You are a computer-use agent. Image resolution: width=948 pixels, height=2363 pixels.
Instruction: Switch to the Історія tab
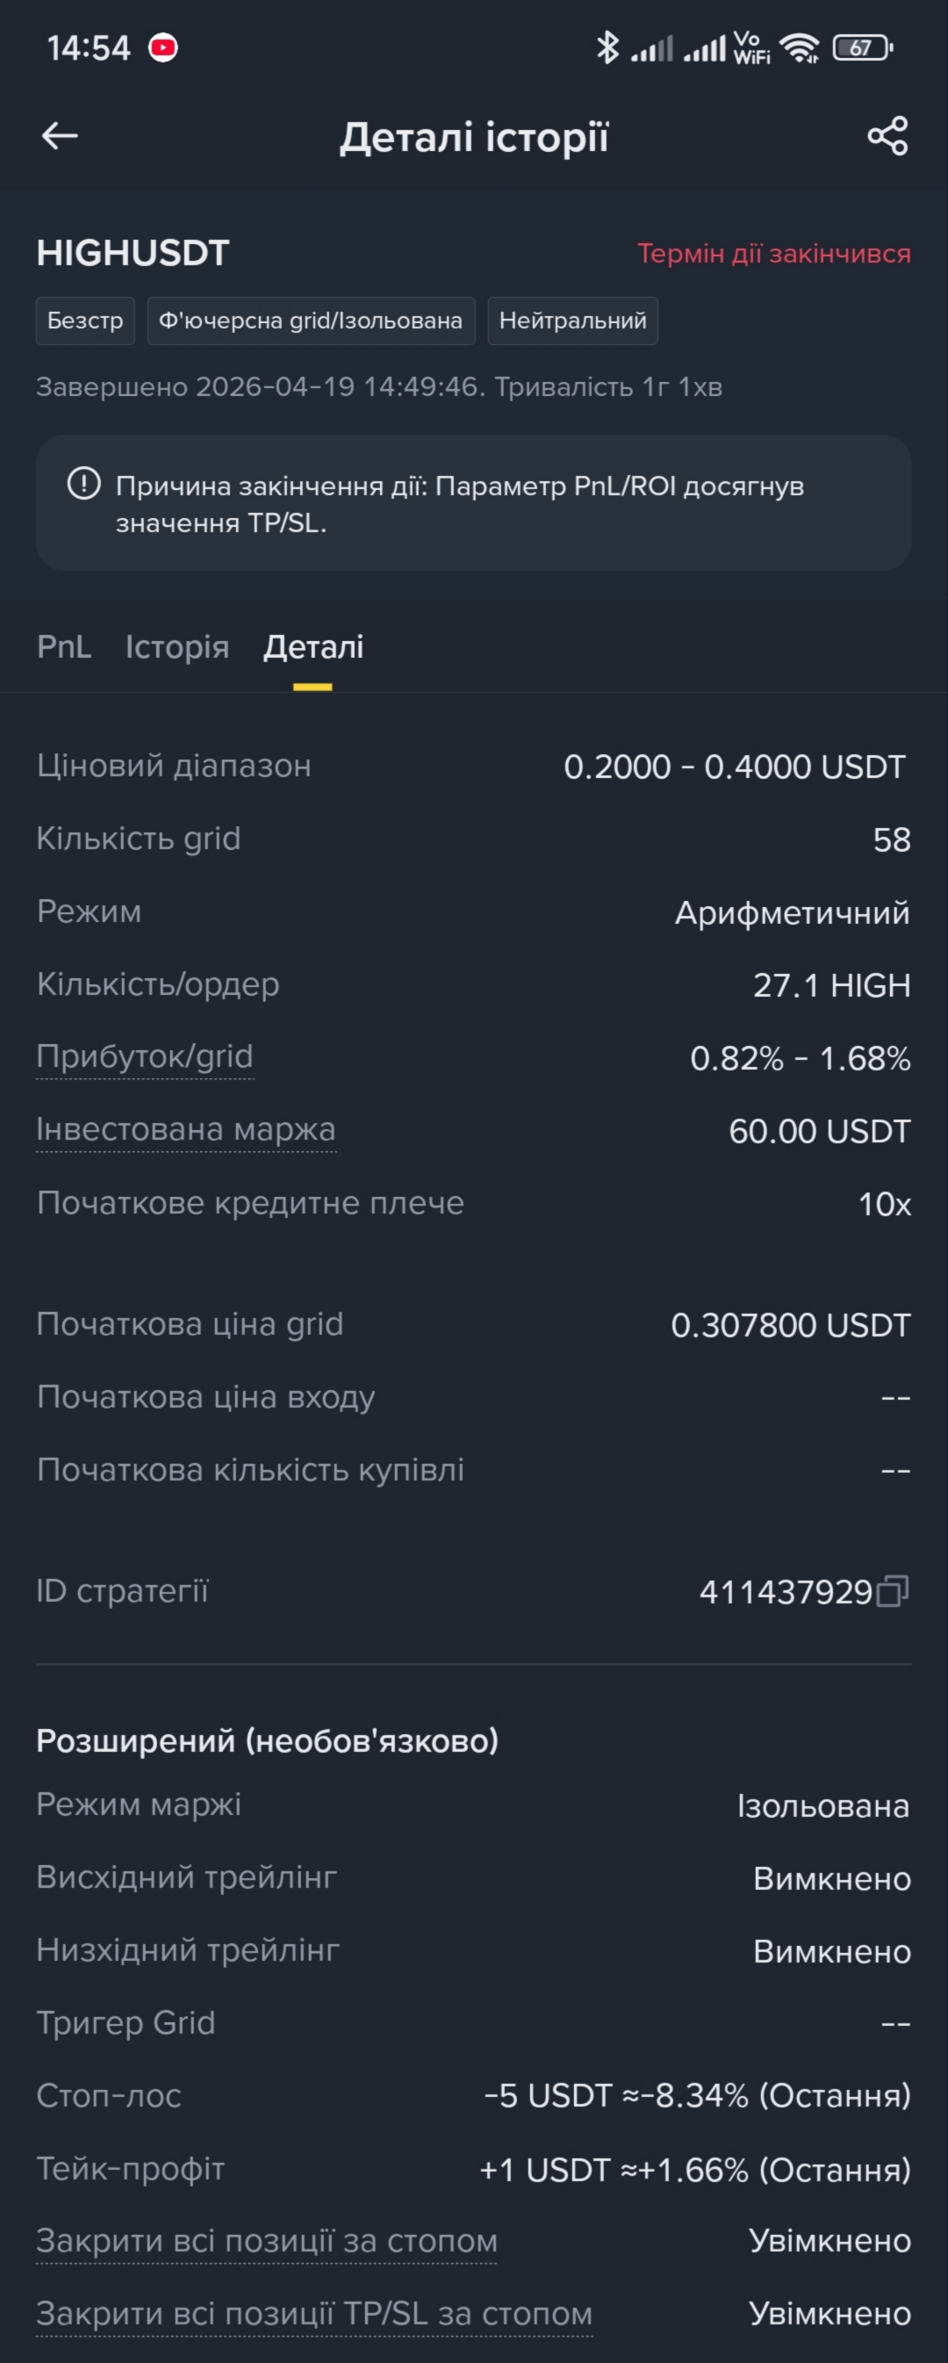coord(177,646)
